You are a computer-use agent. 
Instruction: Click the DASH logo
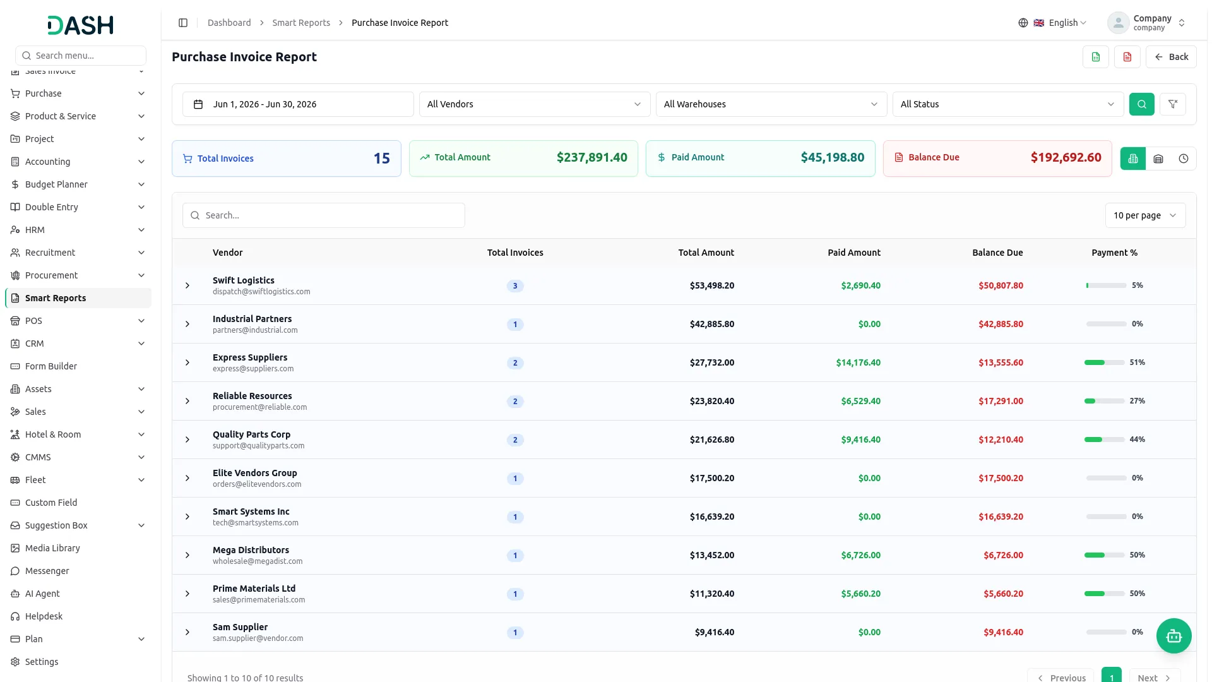(81, 25)
